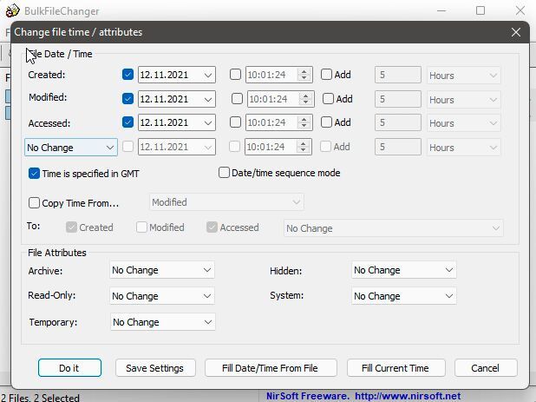Click Fill Date/Time From File button
Viewport: 536px width, 402px height.
tap(270, 368)
